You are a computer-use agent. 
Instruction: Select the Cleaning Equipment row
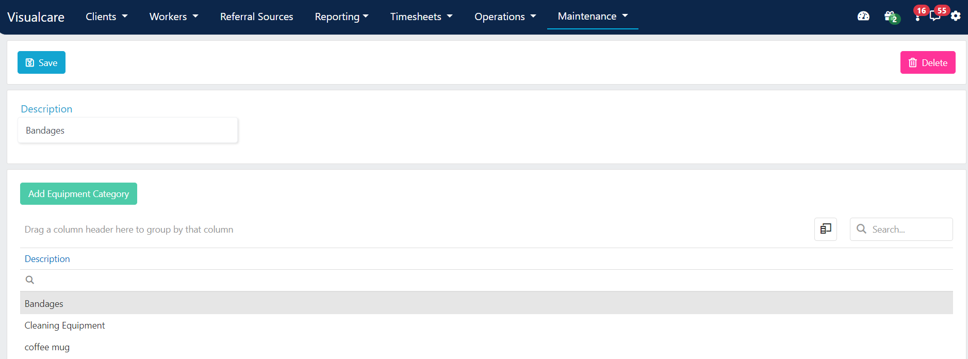click(486, 325)
